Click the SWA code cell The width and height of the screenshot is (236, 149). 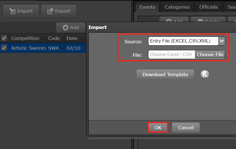[x=54, y=48]
